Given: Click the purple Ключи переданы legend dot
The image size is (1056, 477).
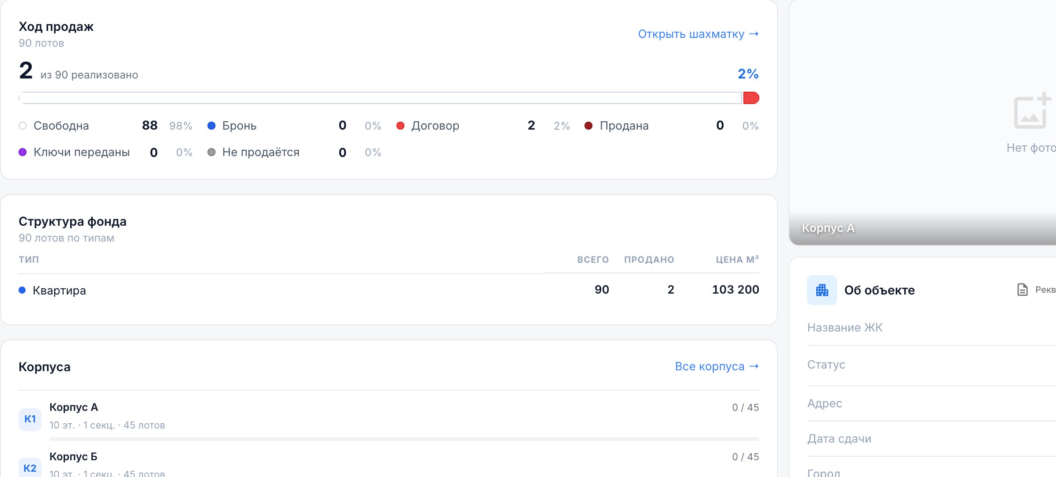Looking at the screenshot, I should 23,152.
